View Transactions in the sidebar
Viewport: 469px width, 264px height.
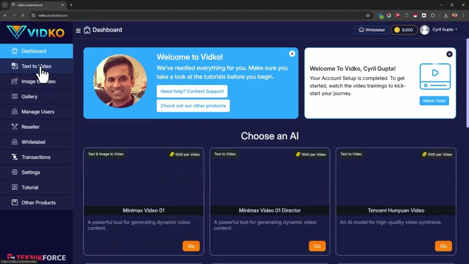tap(37, 157)
